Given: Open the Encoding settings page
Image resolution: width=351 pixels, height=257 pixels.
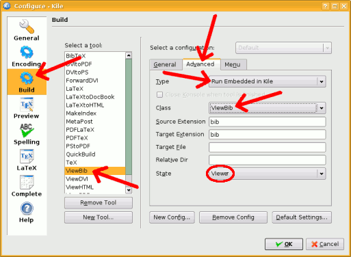Looking at the screenshot, I should [x=27, y=56].
